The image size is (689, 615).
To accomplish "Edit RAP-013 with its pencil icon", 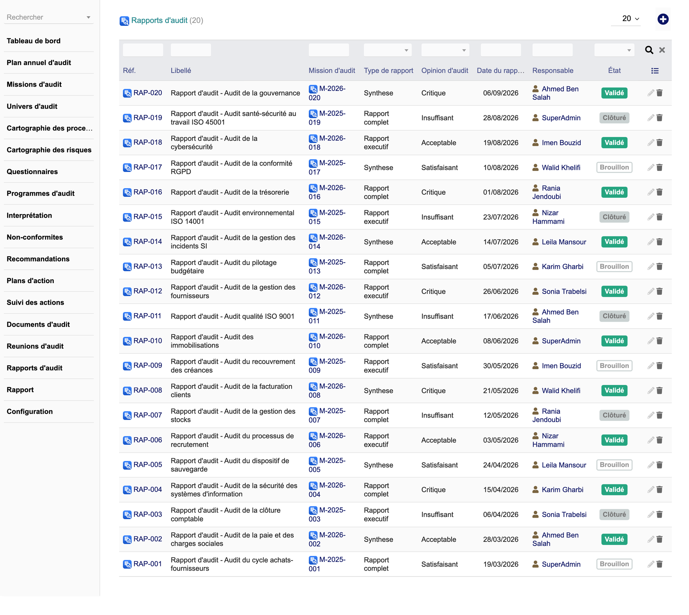I will pyautogui.click(x=650, y=266).
